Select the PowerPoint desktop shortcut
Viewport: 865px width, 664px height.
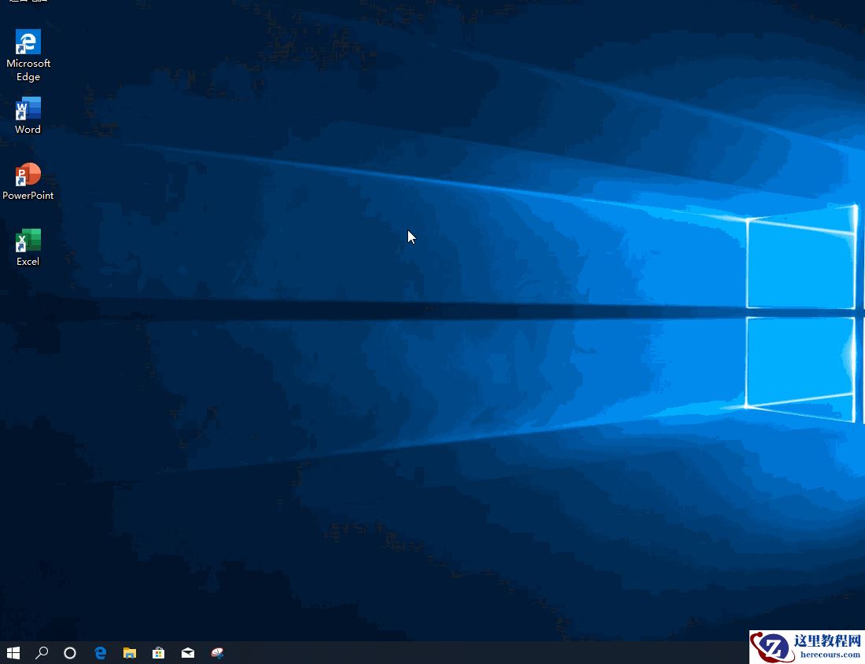pyautogui.click(x=28, y=174)
